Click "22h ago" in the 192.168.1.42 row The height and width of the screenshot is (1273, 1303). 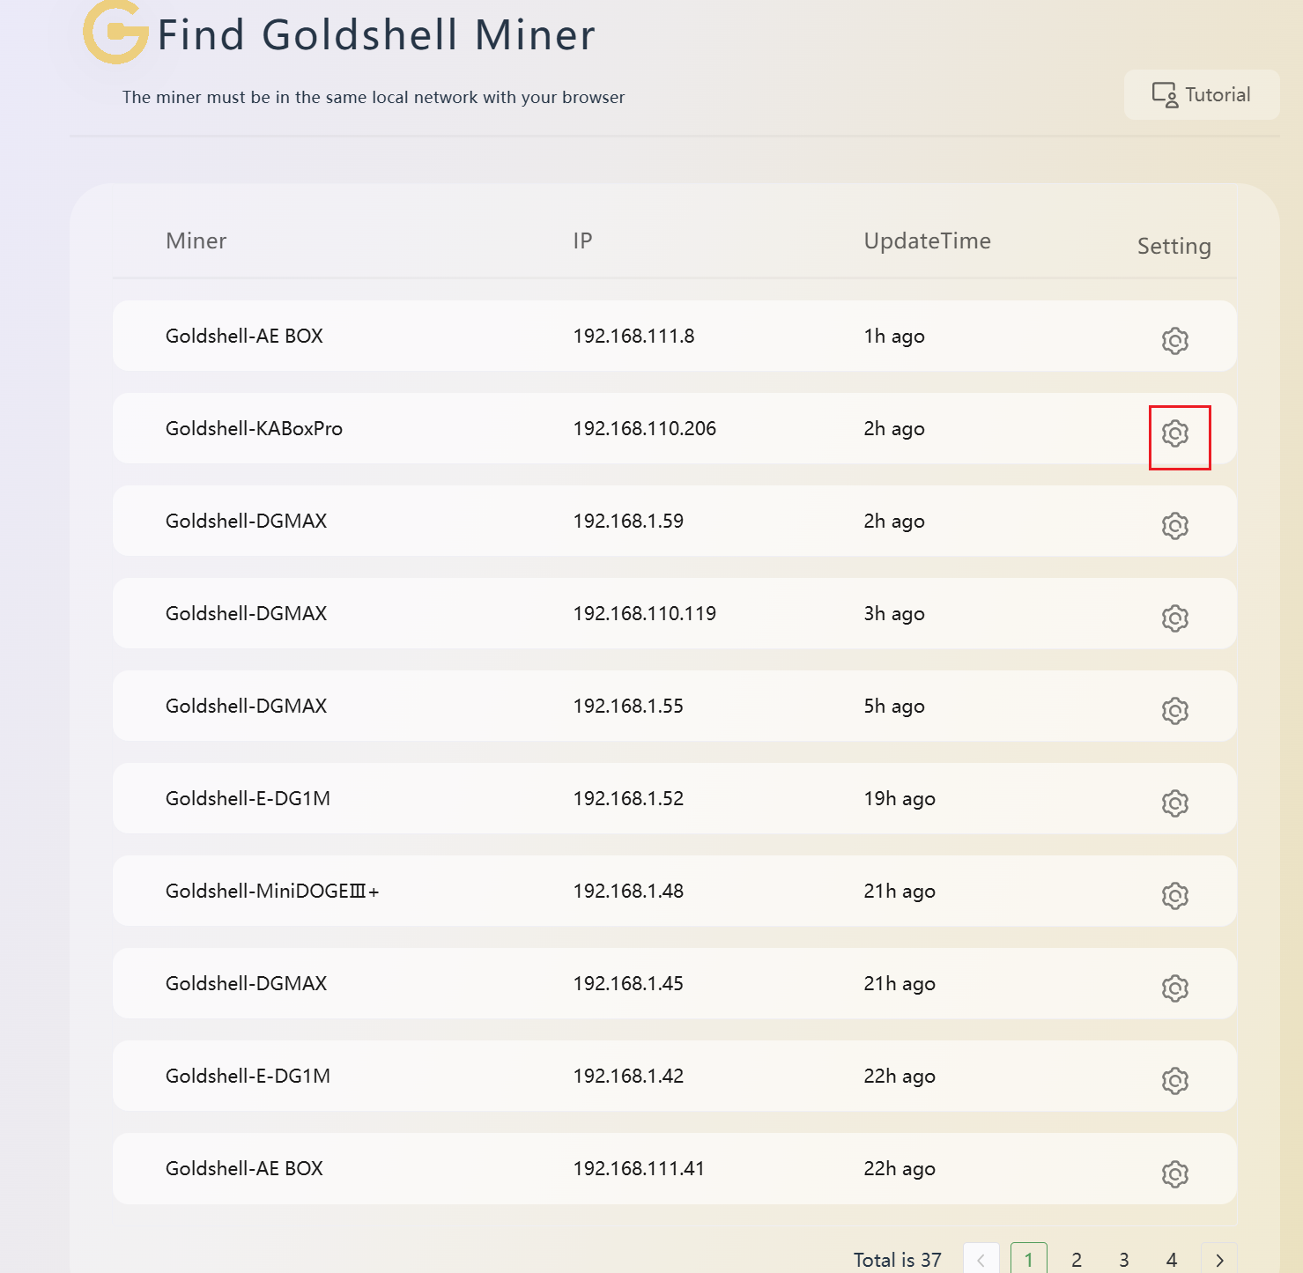(x=900, y=1077)
